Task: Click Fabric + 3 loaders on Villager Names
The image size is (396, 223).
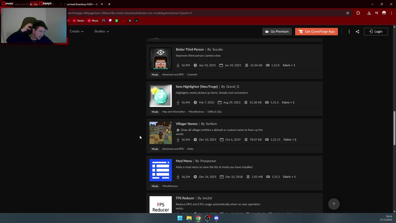Action: click(x=290, y=140)
